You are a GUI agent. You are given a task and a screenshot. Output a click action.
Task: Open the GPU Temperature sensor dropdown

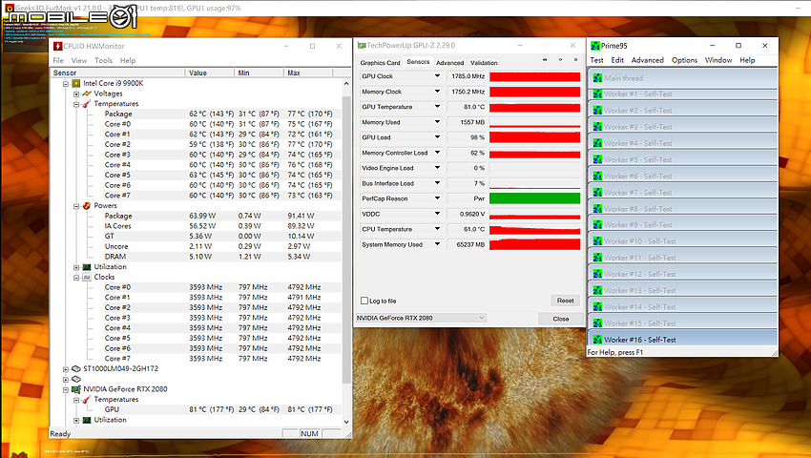pos(437,107)
